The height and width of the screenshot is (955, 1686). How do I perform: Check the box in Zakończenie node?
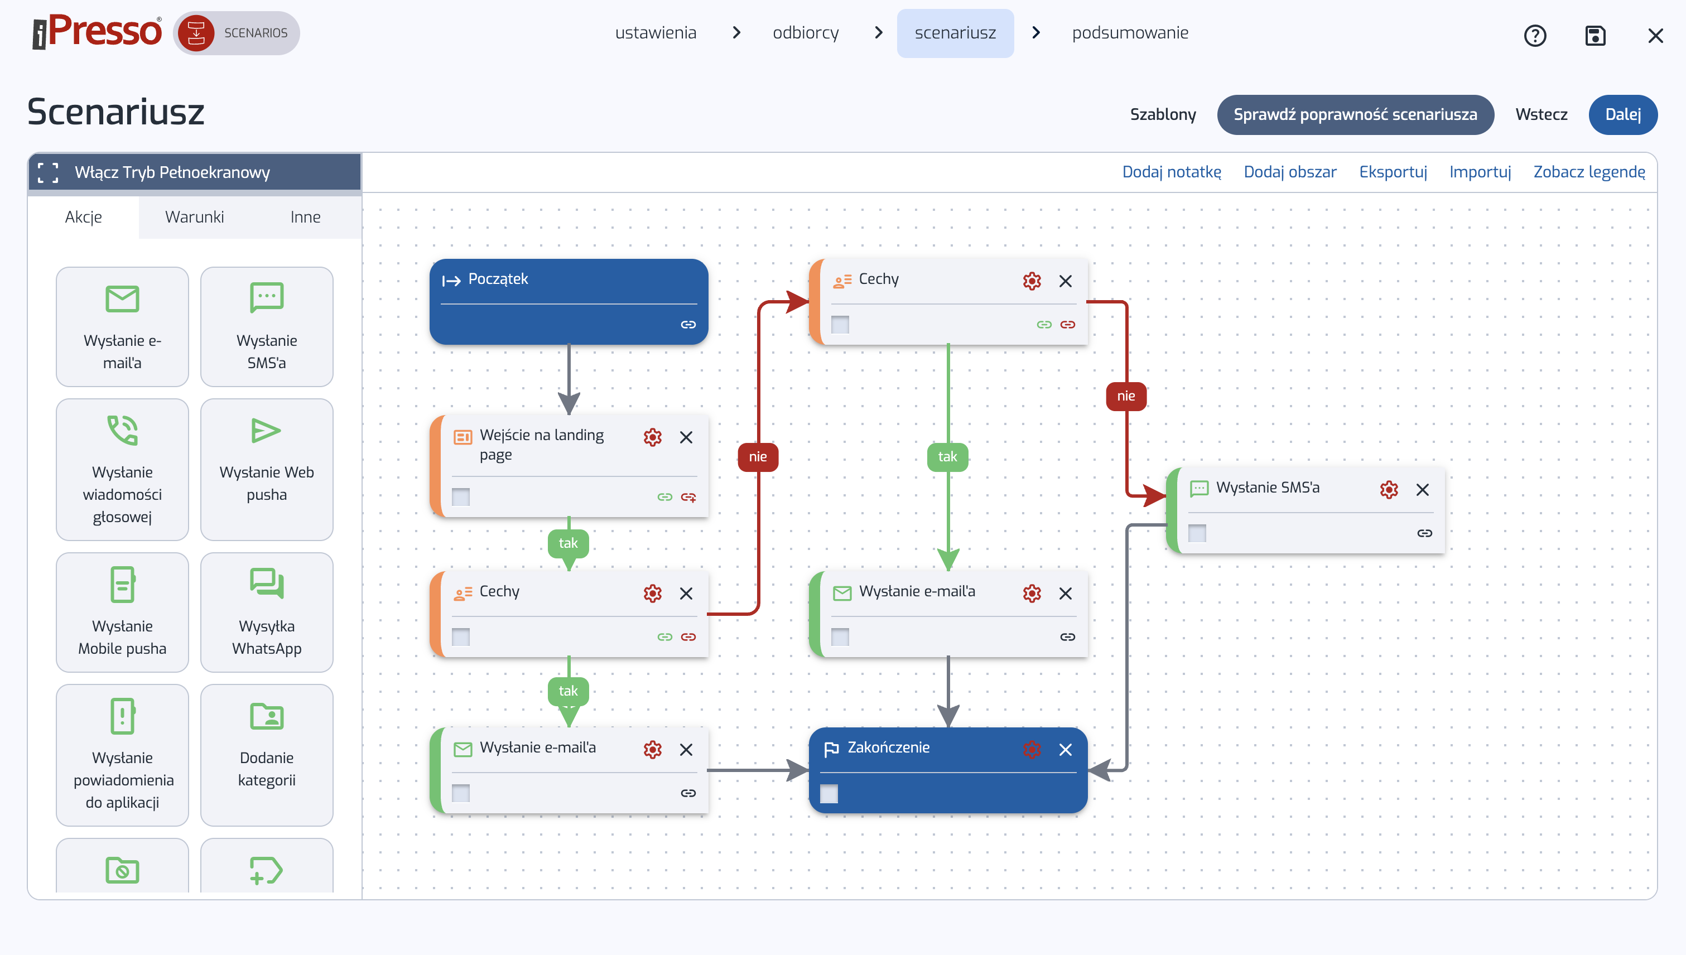click(x=829, y=794)
